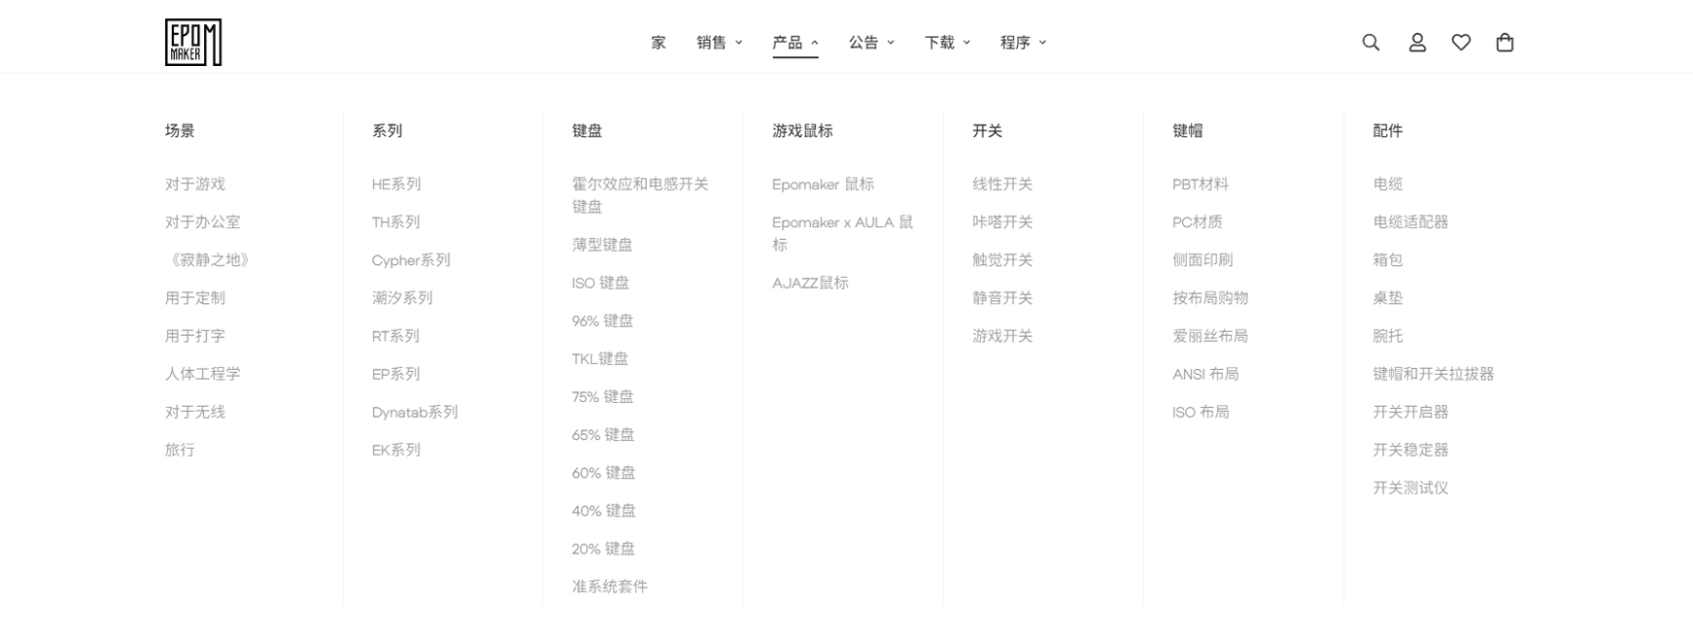Open 霍尔效应和电感开关键盘 link
The height and width of the screenshot is (639, 1693).
pyautogui.click(x=640, y=195)
